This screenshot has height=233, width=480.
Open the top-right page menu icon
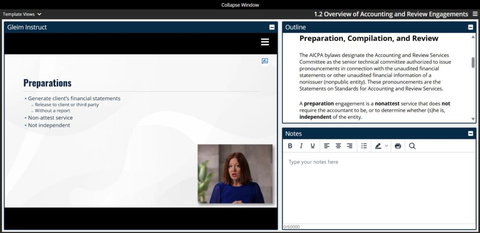point(475,14)
